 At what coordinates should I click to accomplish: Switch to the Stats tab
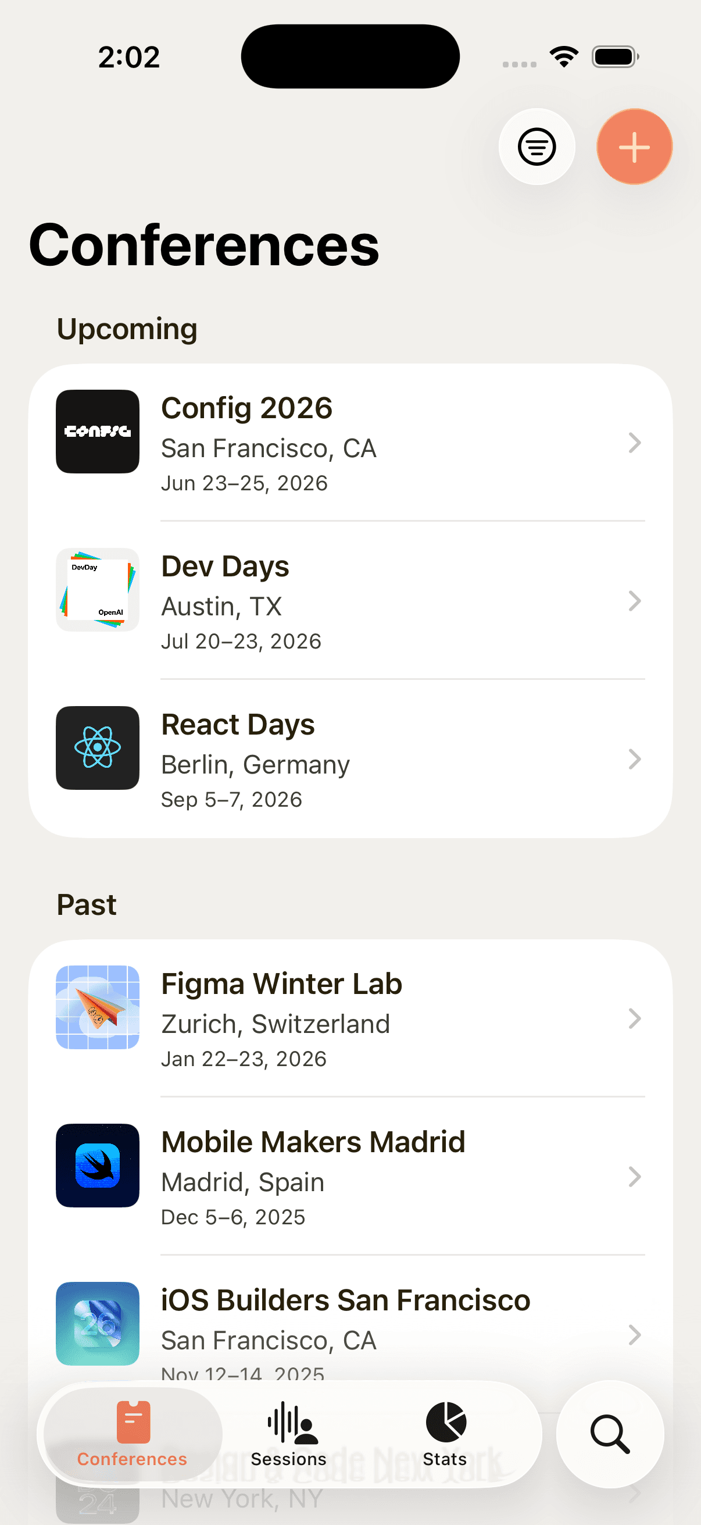point(445,1434)
